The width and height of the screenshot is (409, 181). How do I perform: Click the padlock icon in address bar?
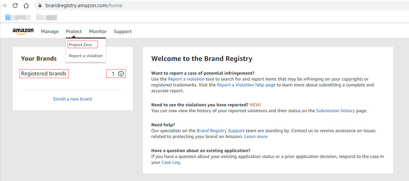coord(40,6)
